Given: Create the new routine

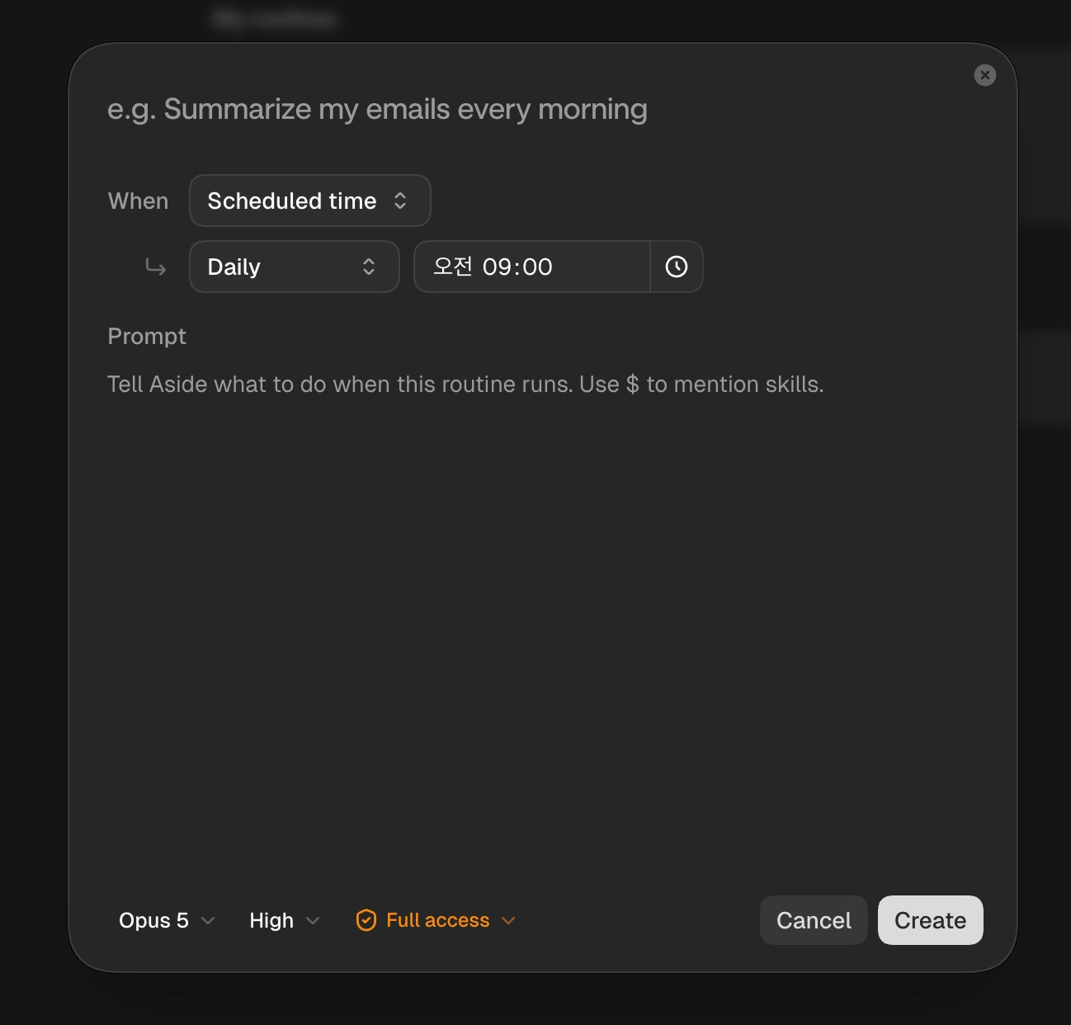Looking at the screenshot, I should (930, 920).
